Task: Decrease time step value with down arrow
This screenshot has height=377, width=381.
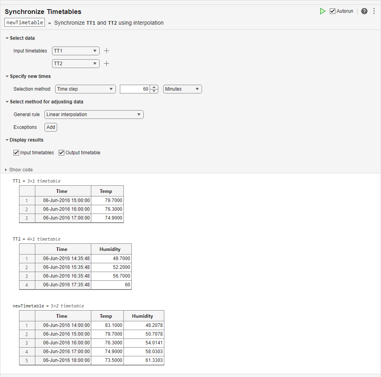Action: [154, 91]
